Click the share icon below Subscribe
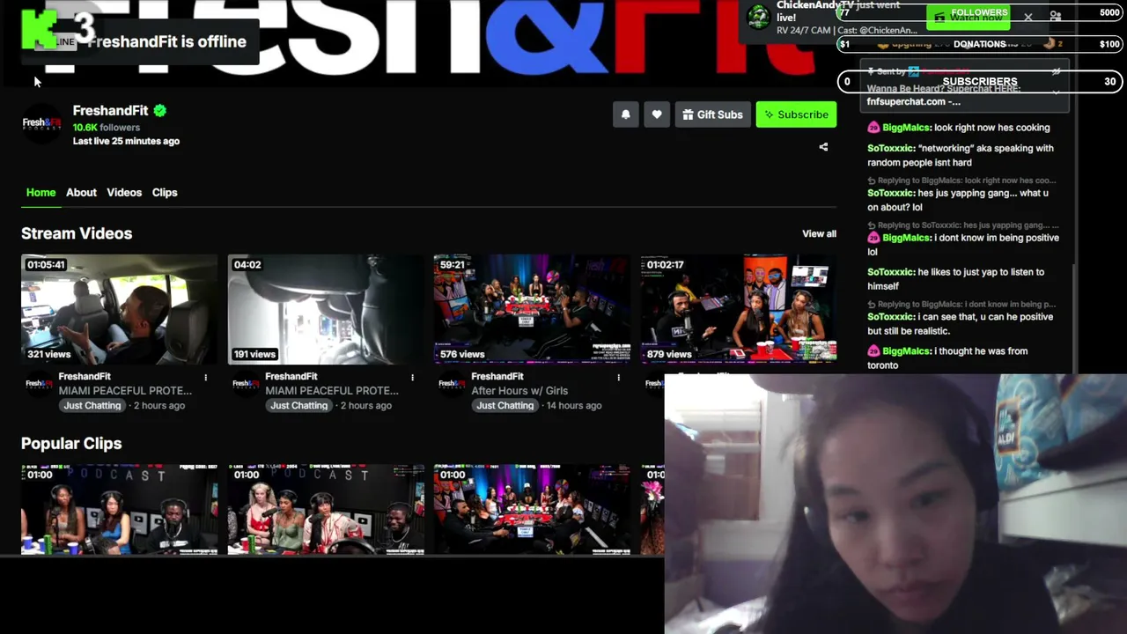This screenshot has height=634, width=1127. point(823,147)
